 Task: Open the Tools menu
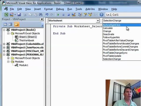(79, 9)
